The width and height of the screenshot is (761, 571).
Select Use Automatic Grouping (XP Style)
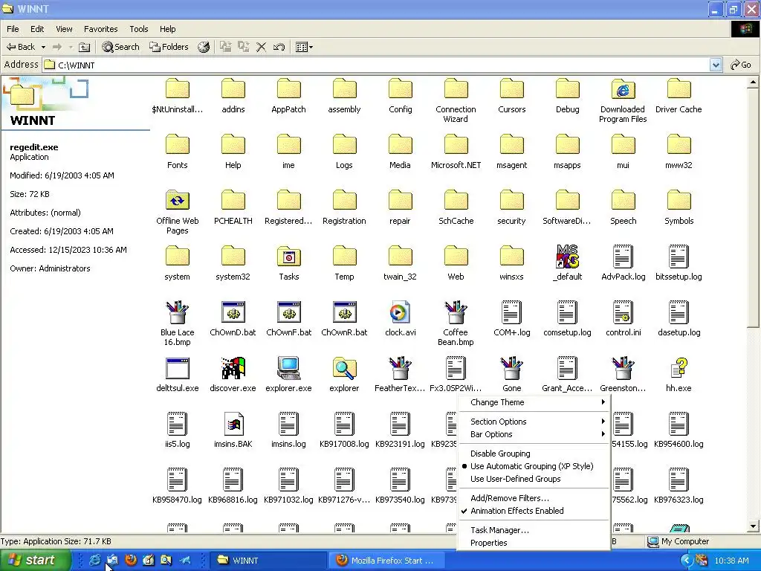[532, 466]
